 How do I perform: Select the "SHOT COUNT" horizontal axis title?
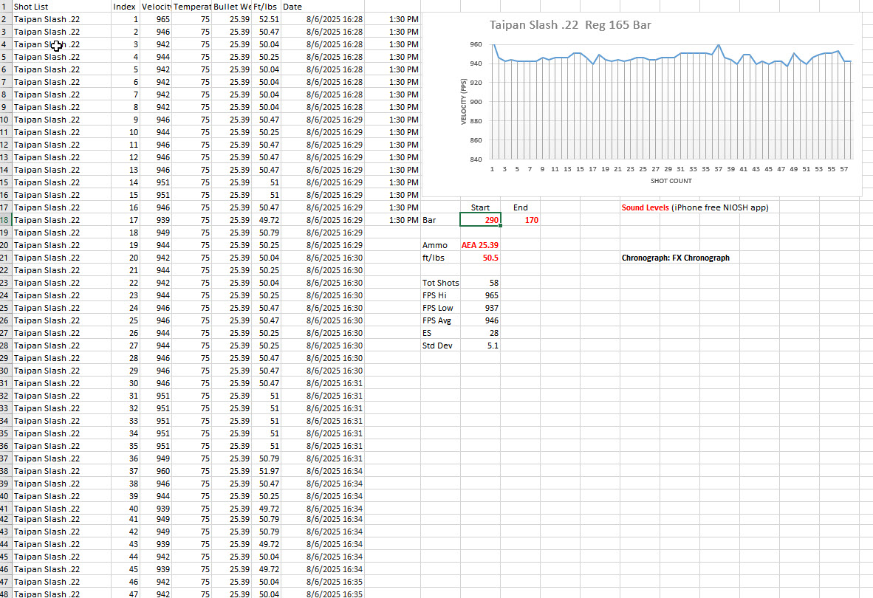point(671,181)
